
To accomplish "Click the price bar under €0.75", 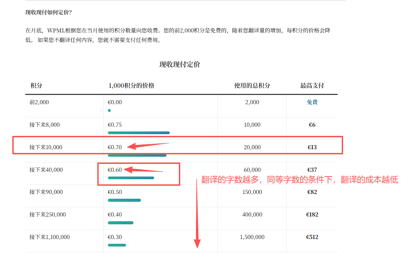I will (139, 133).
